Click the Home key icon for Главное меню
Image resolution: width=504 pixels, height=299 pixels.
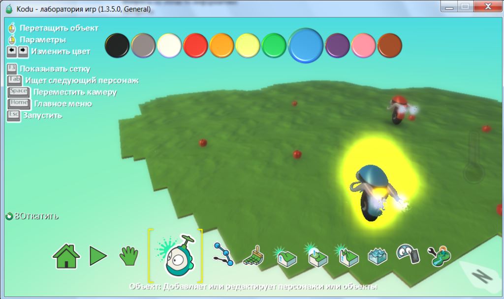(x=19, y=104)
